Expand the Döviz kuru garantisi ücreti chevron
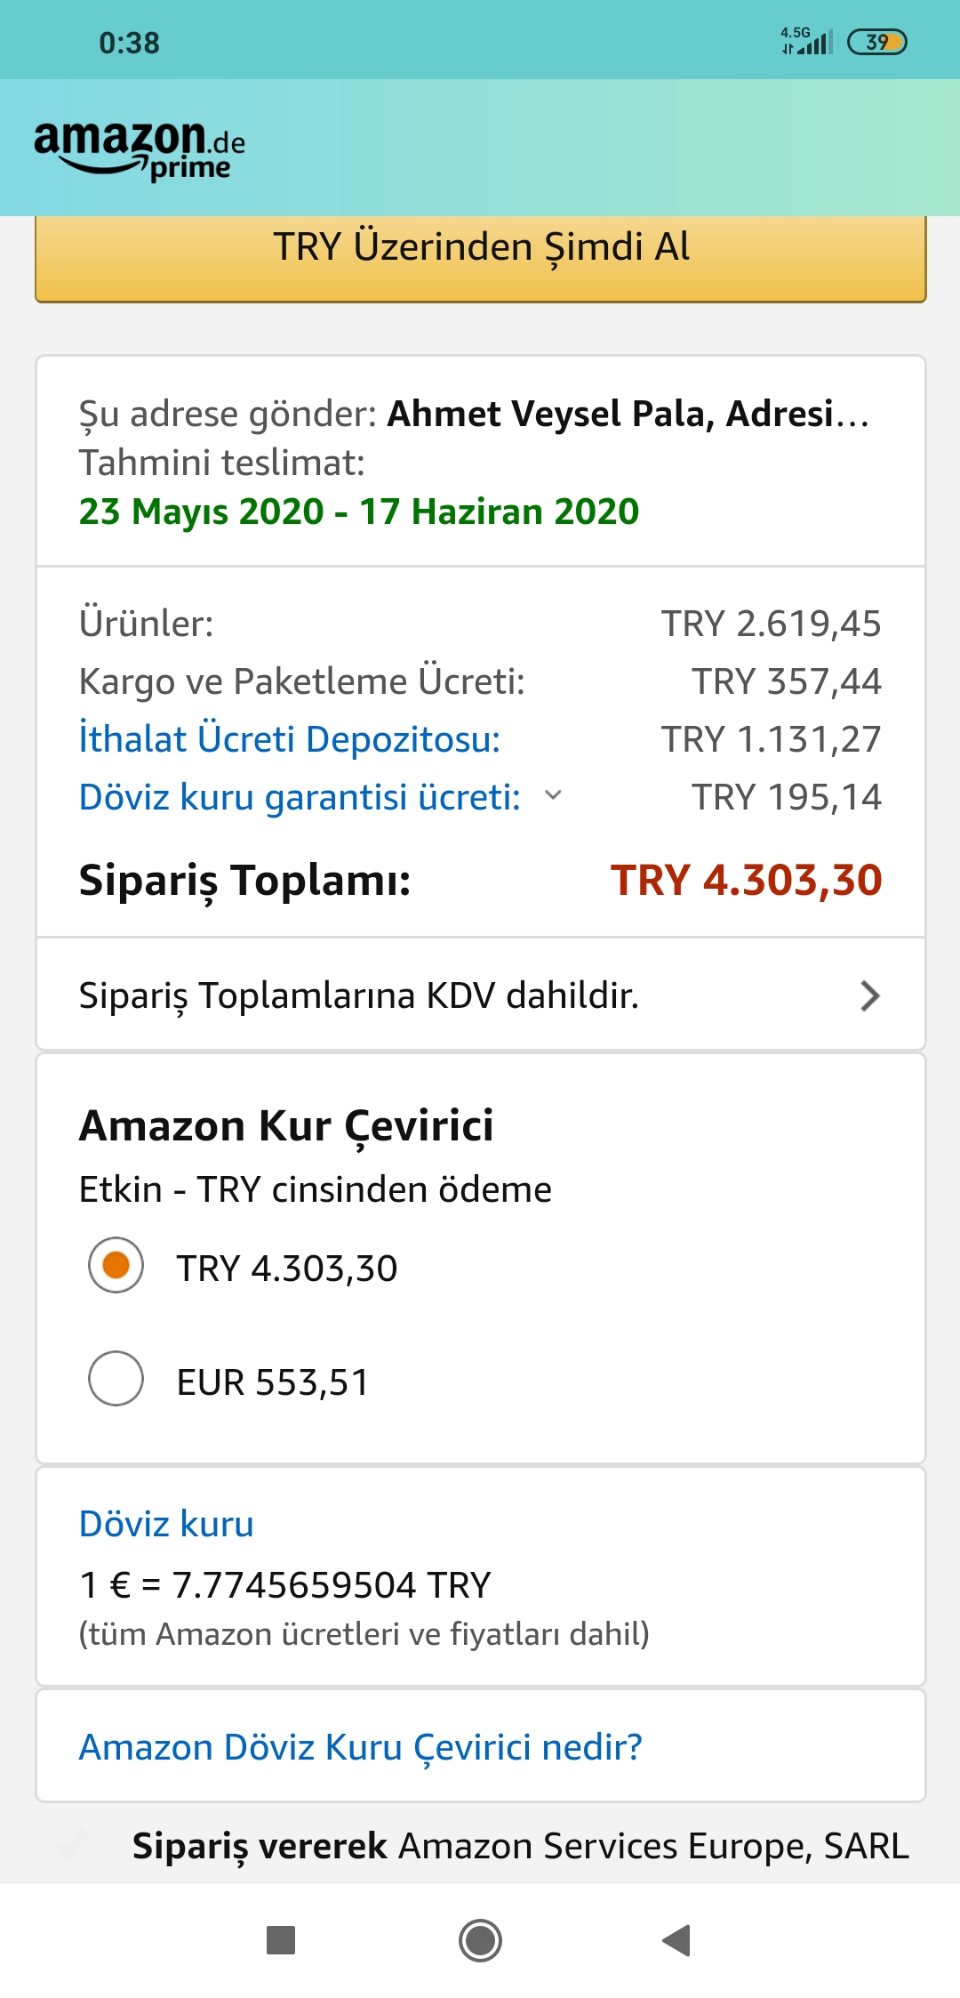Screen dimensions: 960x1998 (x=553, y=795)
